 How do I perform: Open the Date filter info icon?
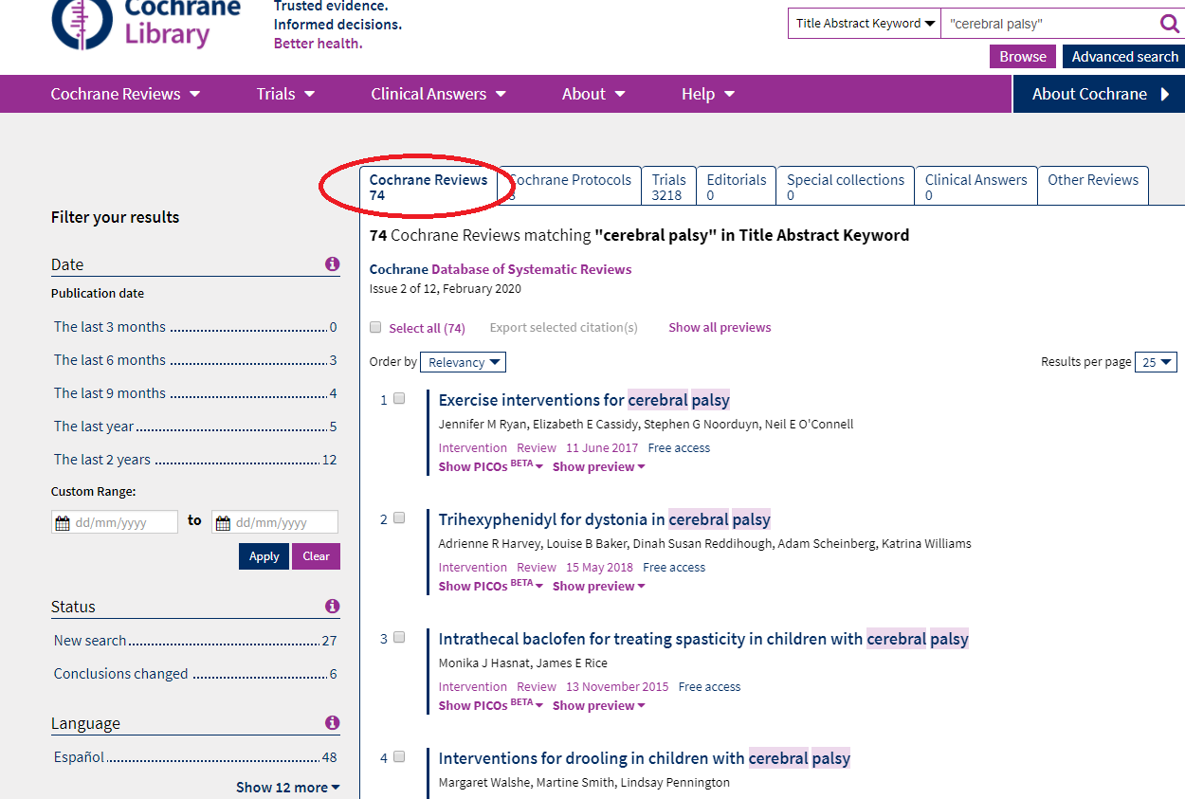point(332,264)
